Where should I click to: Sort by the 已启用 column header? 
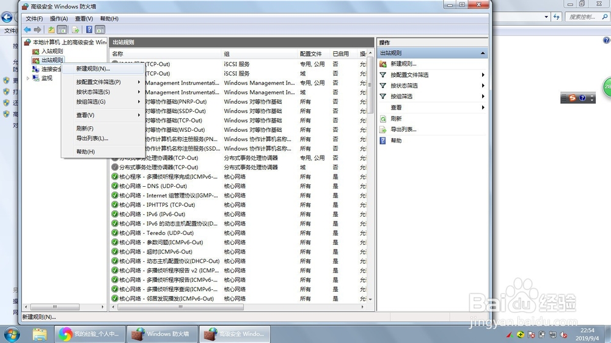(343, 54)
